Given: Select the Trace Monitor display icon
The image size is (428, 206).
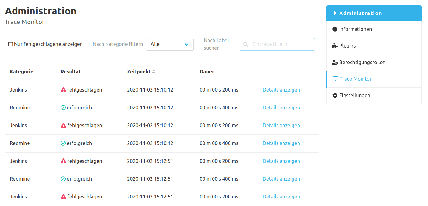Looking at the screenshot, I should tap(336, 79).
